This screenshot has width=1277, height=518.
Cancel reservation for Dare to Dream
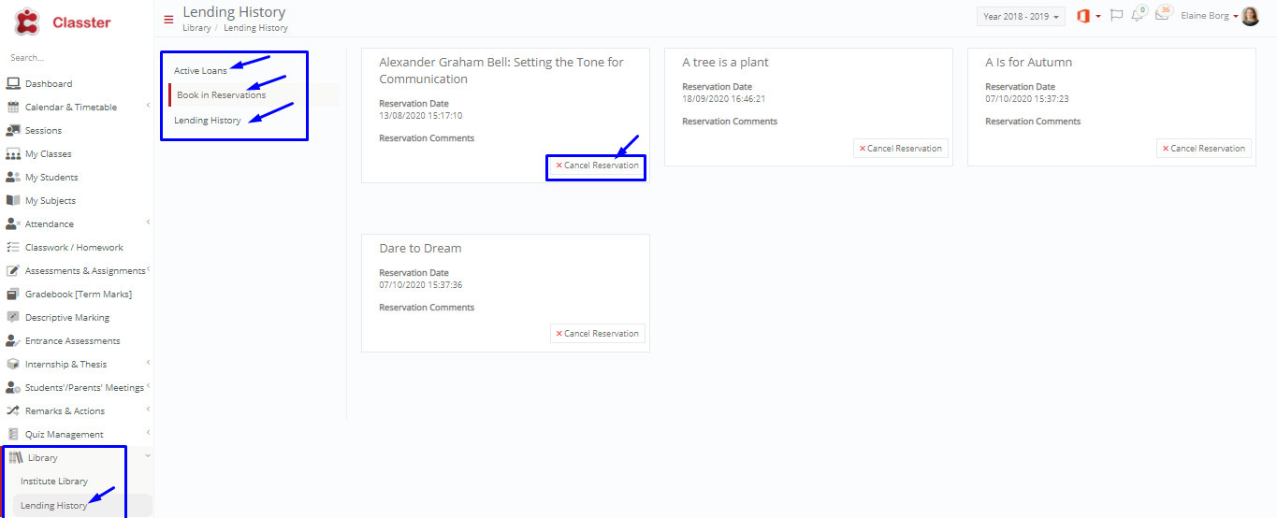pos(597,334)
